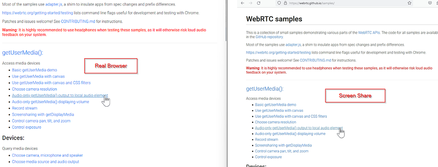This screenshot has width=438, height=167.
Task: Open Control camera pan, tilt, zoom, Screen Share window
Action: click(x=281, y=151)
